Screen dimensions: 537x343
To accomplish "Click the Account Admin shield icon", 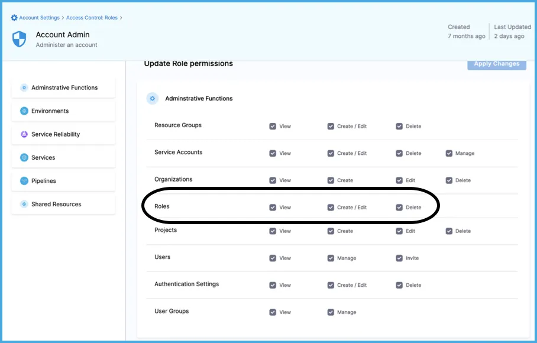I will coord(18,38).
